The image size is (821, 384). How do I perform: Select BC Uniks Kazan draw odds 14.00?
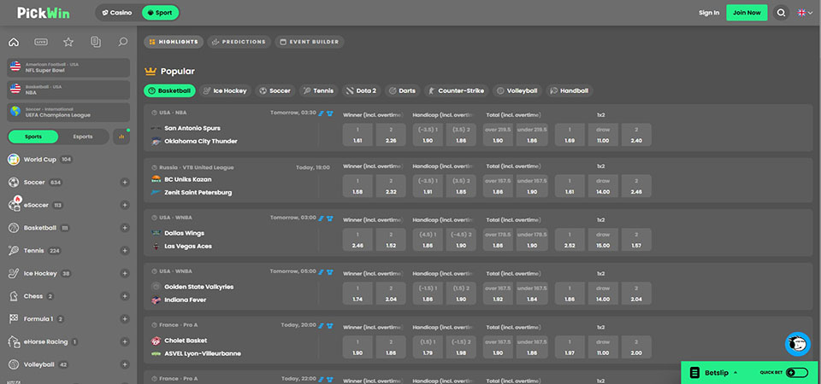[x=603, y=186]
